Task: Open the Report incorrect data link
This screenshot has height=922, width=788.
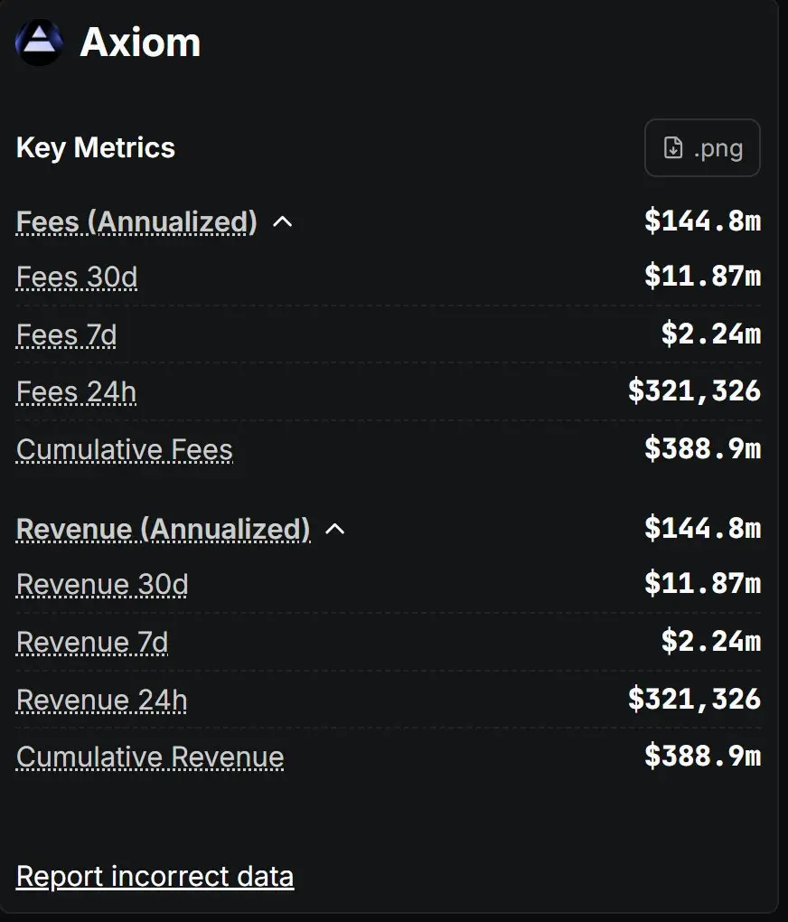Action: [x=155, y=876]
